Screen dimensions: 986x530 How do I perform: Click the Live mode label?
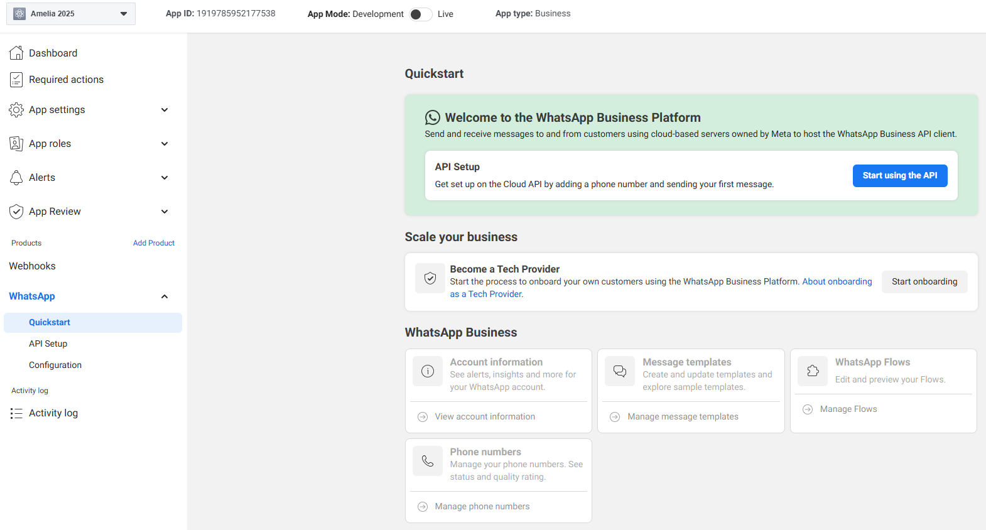(445, 14)
